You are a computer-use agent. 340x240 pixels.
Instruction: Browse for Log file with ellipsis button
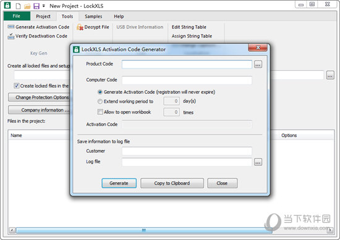pos(258,162)
